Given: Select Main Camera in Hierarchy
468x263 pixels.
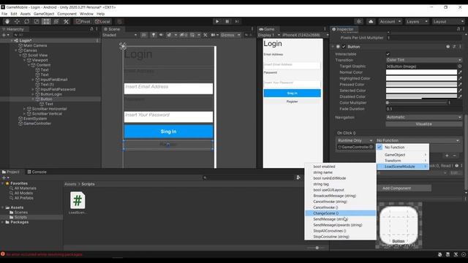Looking at the screenshot, I should tap(35, 45).
